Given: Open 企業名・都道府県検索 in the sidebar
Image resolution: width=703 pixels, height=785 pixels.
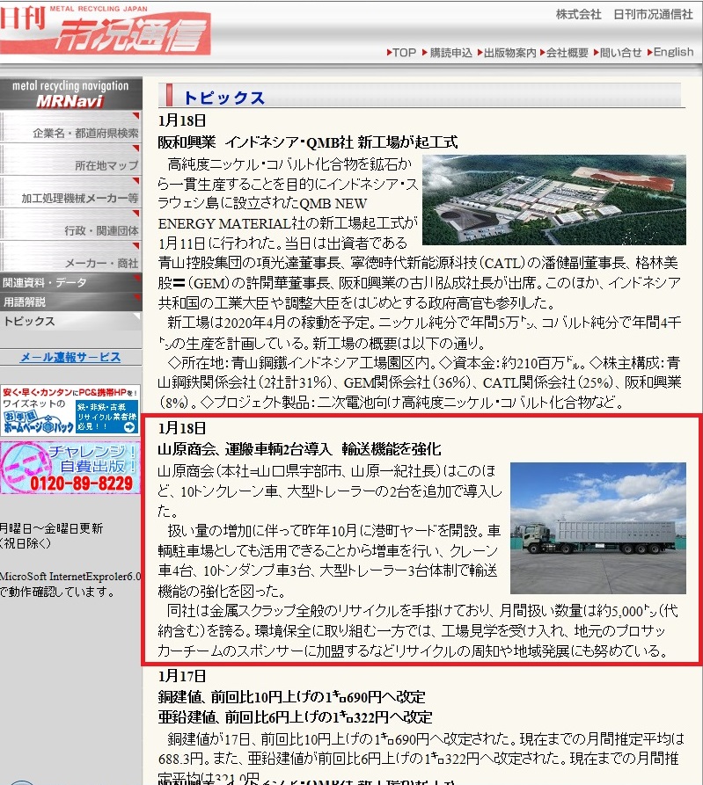Looking at the screenshot, I should coord(70,127).
